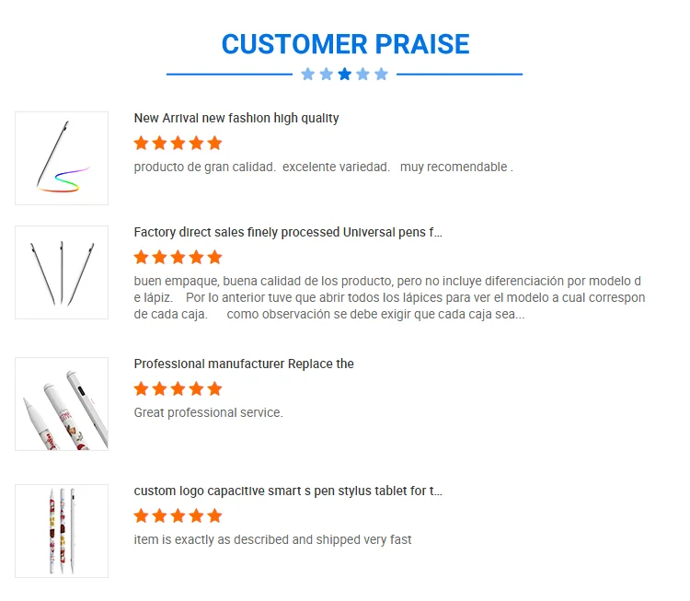
Task: Click the first light blue star under heading
Action: tap(308, 75)
